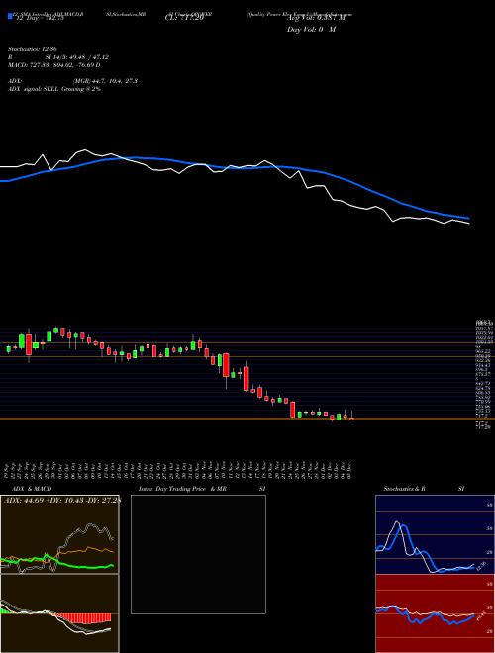Click the empty intraday trading price panel

pos(198,554)
